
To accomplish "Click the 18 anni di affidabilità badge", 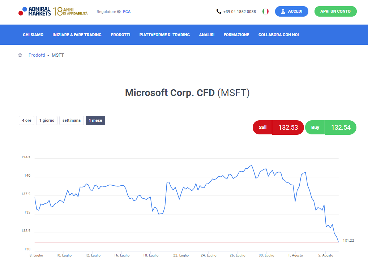I will click(x=70, y=12).
